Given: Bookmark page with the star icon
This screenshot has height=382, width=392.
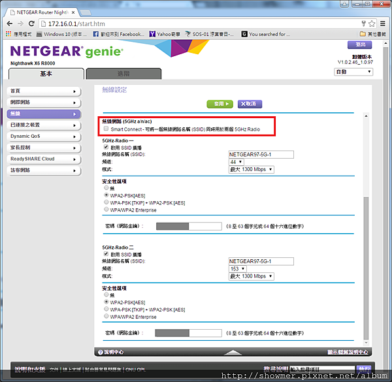Looking at the screenshot, I should pyautogui.click(x=372, y=24).
